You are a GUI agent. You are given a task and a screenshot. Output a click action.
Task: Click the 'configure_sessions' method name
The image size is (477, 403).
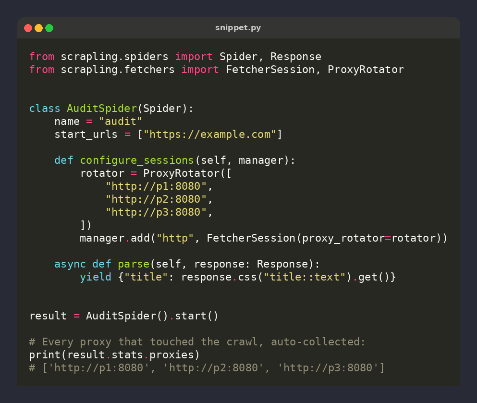click(137, 160)
